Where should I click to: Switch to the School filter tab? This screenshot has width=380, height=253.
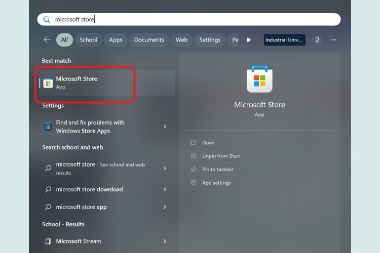[89, 39]
